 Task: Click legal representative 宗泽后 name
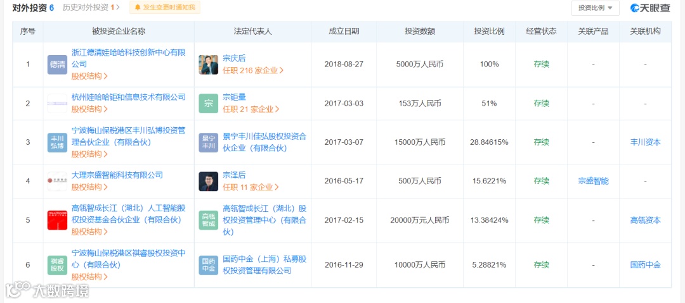(234, 175)
